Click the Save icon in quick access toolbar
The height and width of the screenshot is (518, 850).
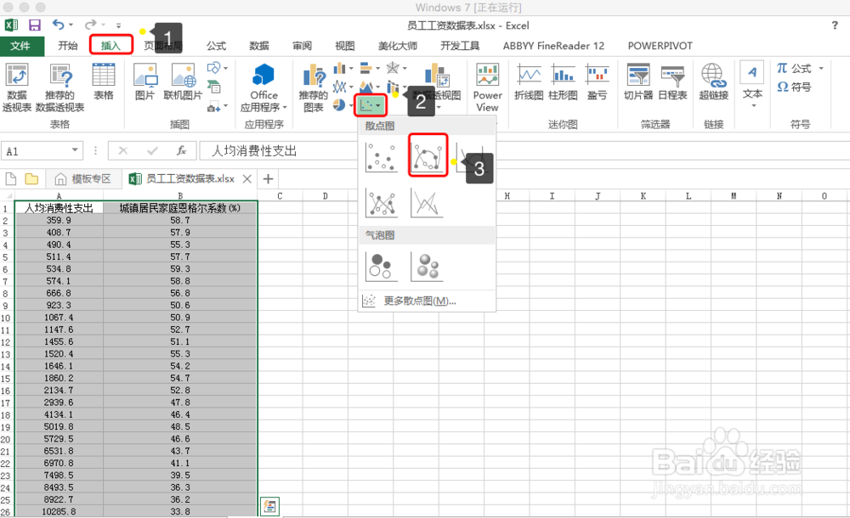35,25
